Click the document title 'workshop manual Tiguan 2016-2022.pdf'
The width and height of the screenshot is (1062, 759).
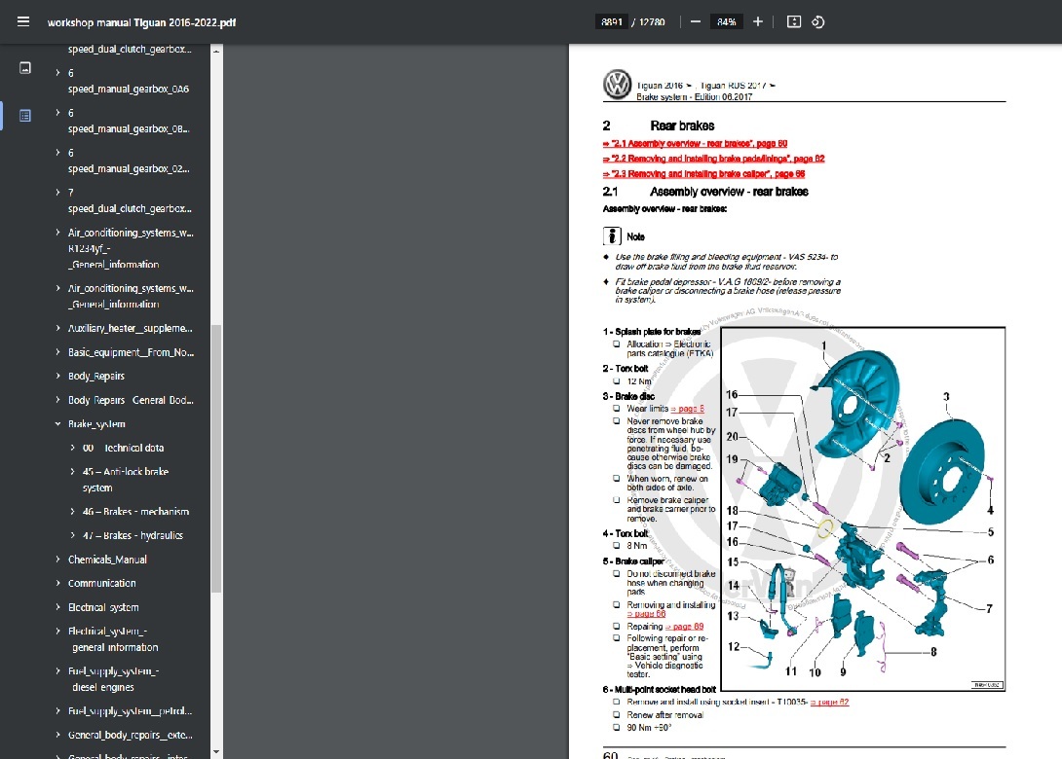tap(141, 22)
